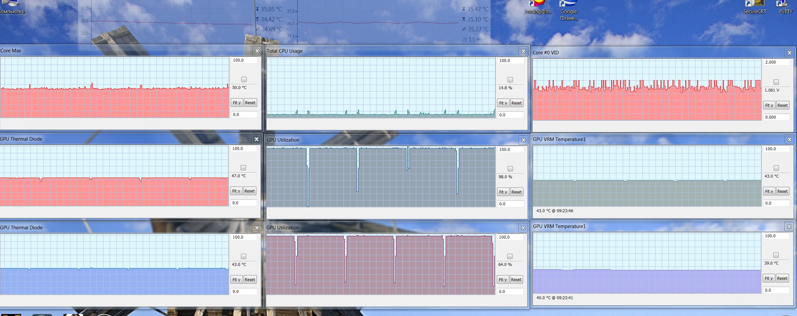Open the Компьютер desktop icon
Viewport: 797px width, 316px height.
pyautogui.click(x=12, y=7)
